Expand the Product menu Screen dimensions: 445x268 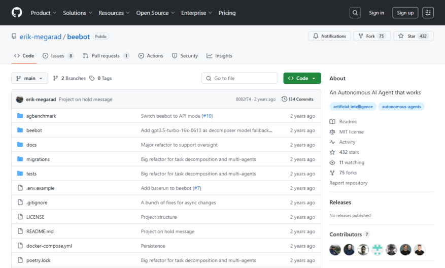(x=44, y=13)
